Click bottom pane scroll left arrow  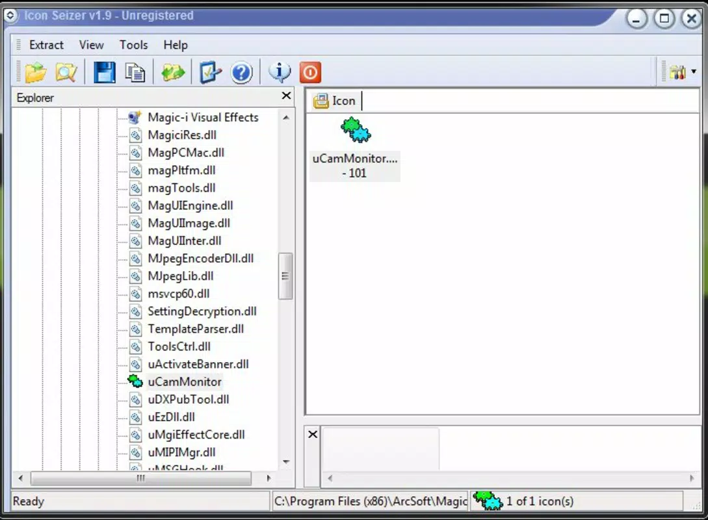(330, 478)
